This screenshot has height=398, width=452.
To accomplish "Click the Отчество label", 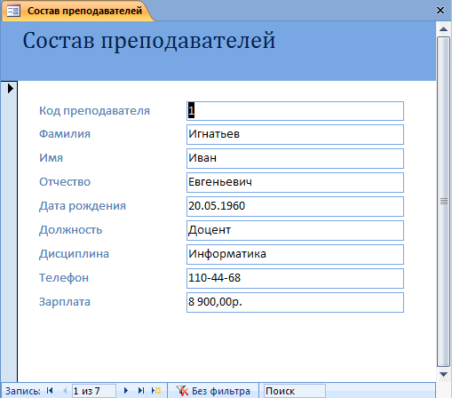I will tap(65, 182).
